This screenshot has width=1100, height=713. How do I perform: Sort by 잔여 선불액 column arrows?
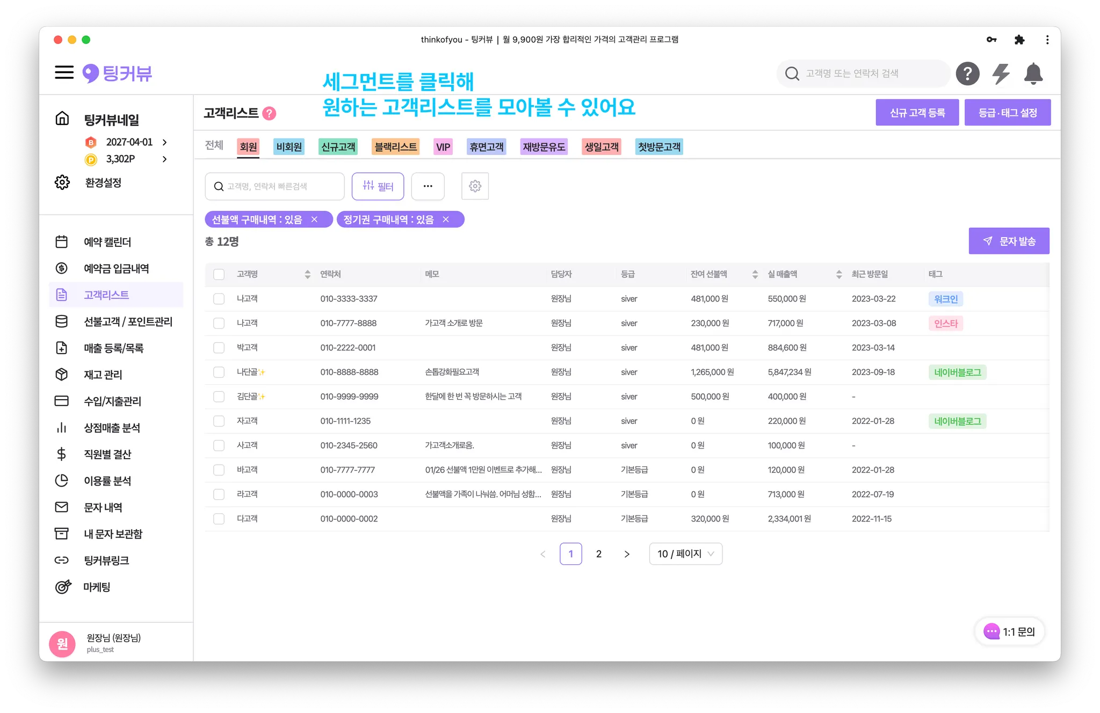[755, 274]
